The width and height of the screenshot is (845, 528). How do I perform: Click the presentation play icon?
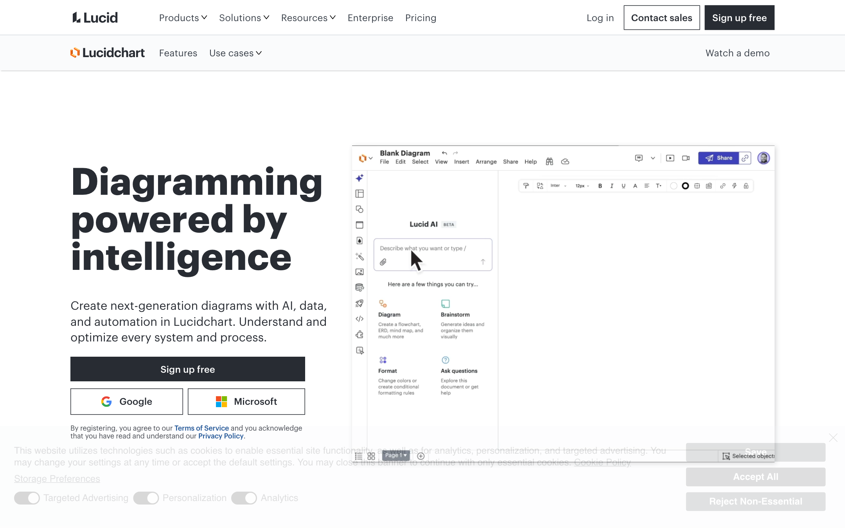click(x=670, y=158)
